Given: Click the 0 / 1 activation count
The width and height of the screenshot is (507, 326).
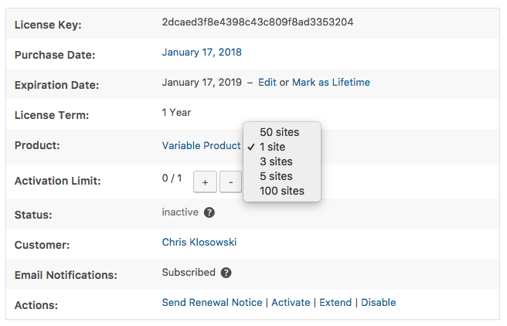Looking at the screenshot, I should click(x=172, y=178).
